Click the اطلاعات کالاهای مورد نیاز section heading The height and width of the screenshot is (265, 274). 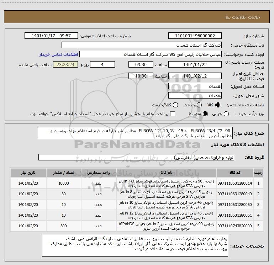coord(238,145)
